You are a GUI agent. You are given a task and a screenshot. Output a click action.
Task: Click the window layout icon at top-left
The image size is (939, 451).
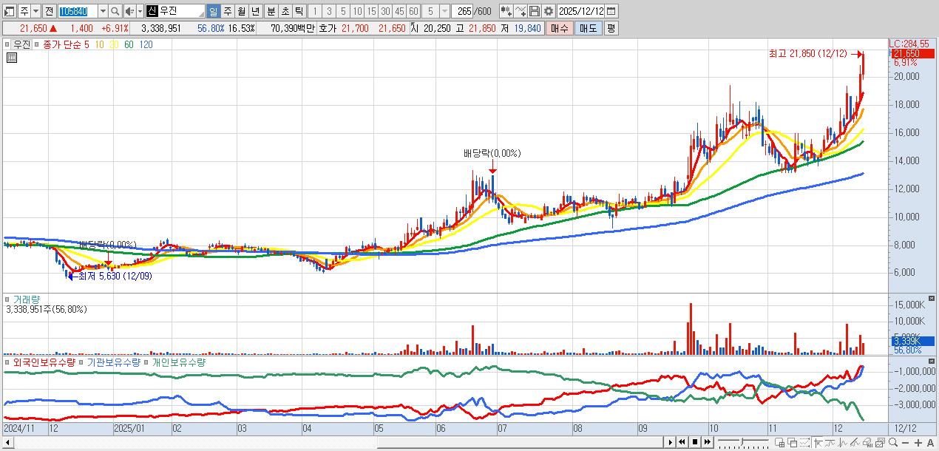pos(8,11)
